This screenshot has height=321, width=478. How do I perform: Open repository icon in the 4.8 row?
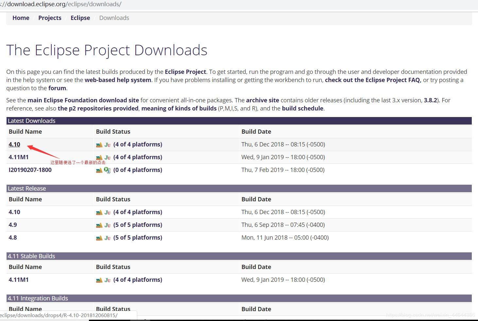tap(99, 238)
